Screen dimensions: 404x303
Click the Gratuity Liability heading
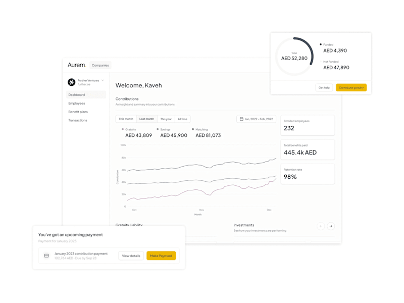point(129,225)
